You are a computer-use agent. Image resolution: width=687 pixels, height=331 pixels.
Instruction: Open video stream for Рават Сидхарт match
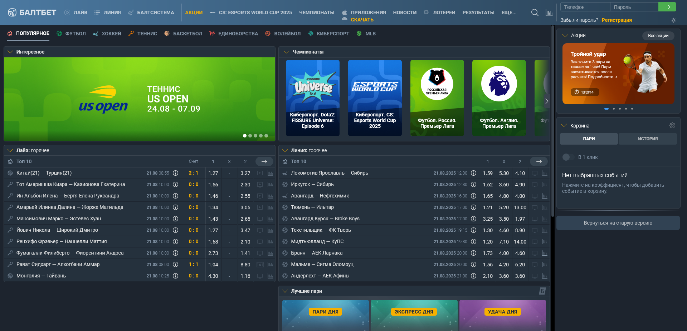(260, 265)
